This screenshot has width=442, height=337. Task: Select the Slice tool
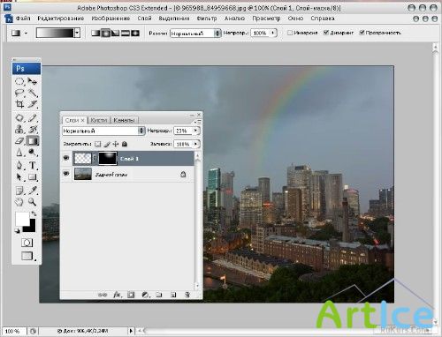pos(33,104)
